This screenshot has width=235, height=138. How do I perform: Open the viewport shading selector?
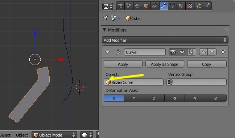87,135
